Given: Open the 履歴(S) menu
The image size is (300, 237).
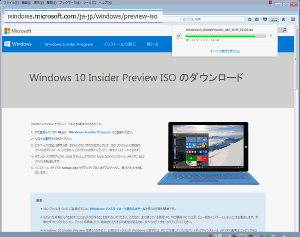Looking at the screenshot, I should click(x=51, y=2).
